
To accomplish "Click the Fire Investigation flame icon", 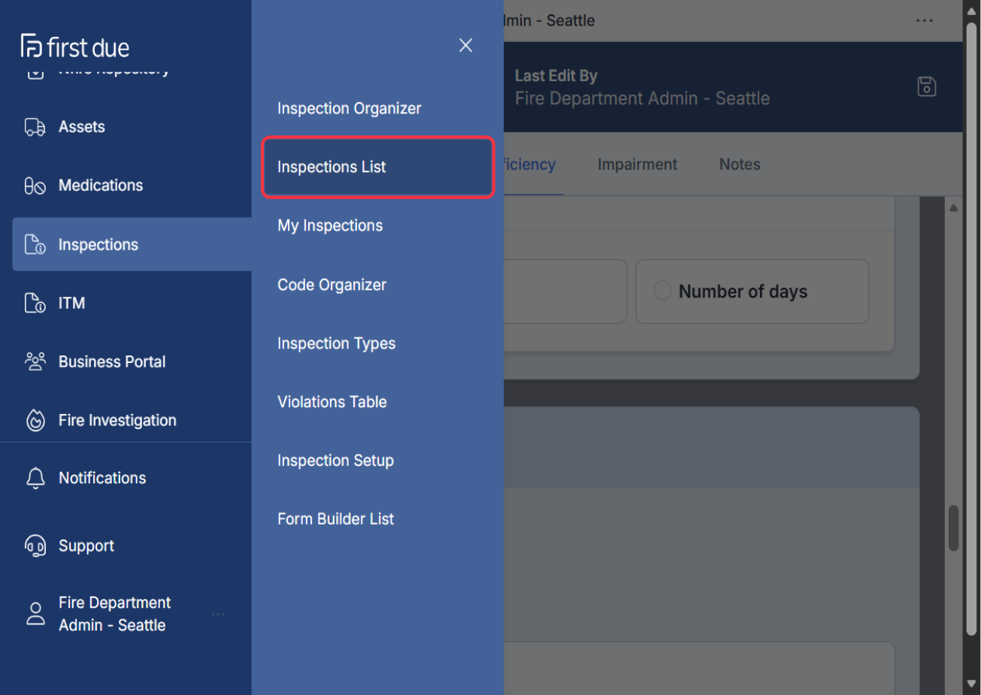I will [x=35, y=420].
